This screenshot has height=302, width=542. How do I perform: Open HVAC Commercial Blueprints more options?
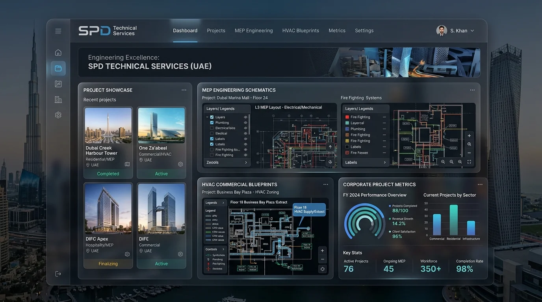(x=326, y=184)
